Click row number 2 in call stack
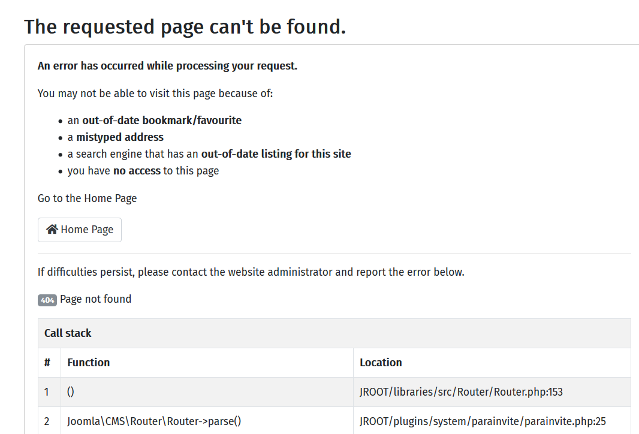Image resolution: width=639 pixels, height=434 pixels. pos(49,421)
